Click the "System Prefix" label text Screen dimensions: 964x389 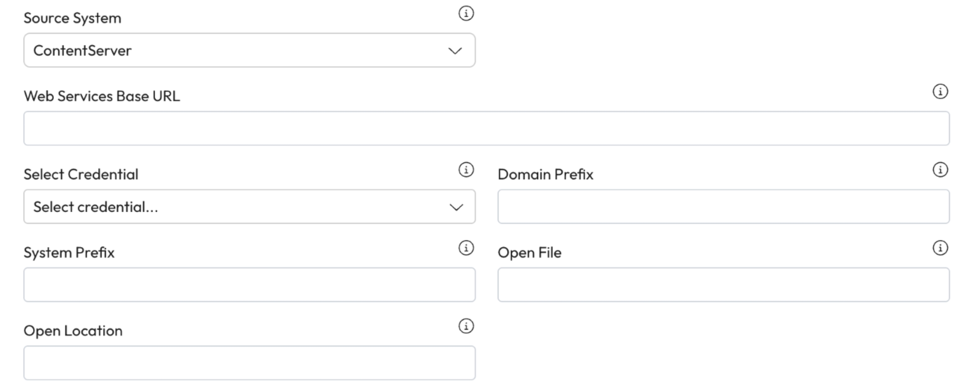click(x=69, y=253)
